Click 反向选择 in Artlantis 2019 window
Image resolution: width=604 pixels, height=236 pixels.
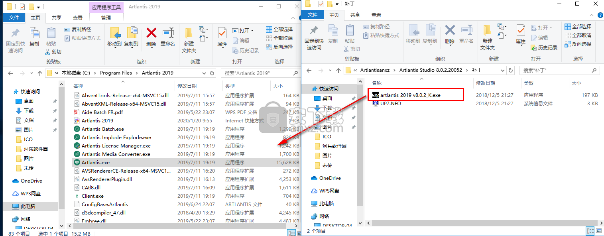(x=279, y=47)
